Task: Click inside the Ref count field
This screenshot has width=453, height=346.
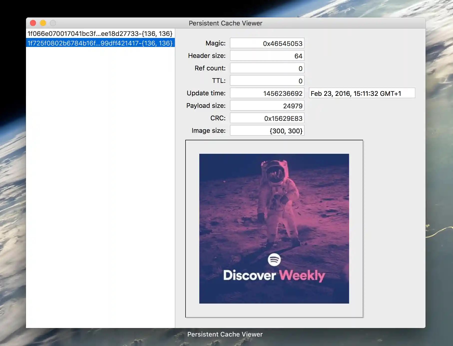Action: point(267,68)
